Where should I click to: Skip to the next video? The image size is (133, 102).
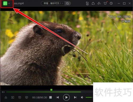[75, 97]
